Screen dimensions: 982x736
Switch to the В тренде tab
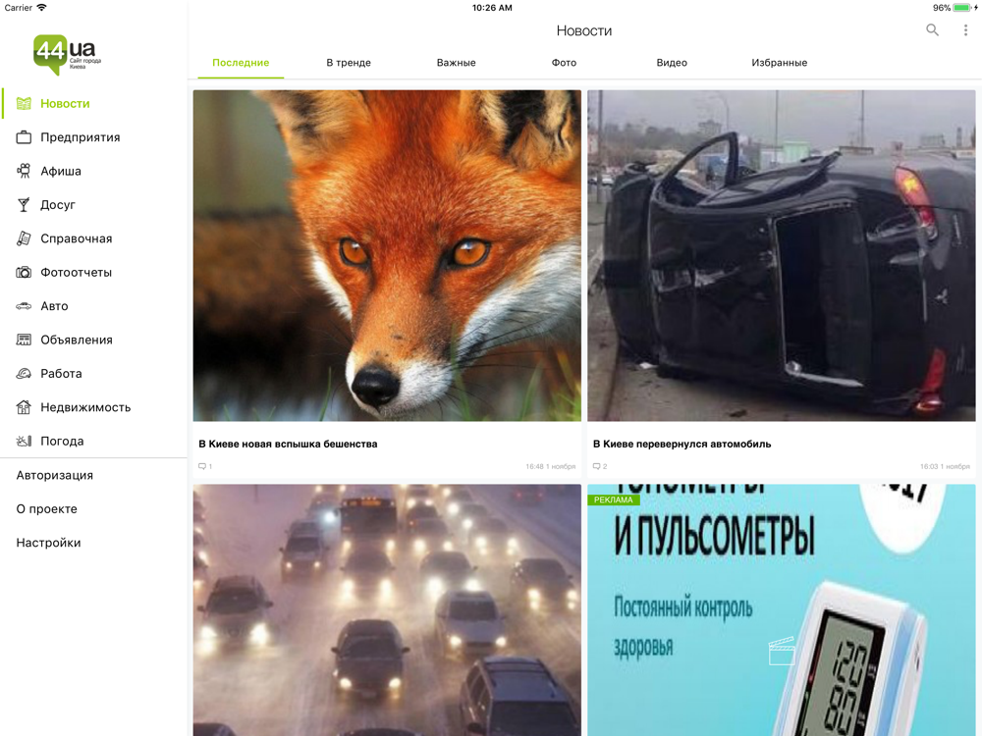click(349, 63)
